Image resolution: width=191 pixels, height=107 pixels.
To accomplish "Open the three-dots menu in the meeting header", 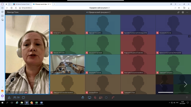I will point(187,12).
